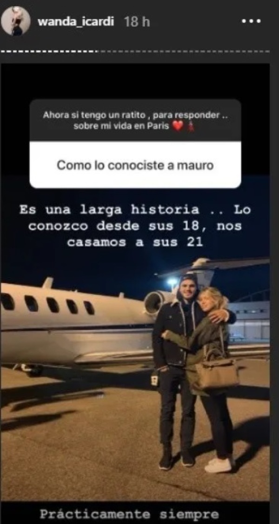Click the "18 h" story timestamp

point(137,22)
